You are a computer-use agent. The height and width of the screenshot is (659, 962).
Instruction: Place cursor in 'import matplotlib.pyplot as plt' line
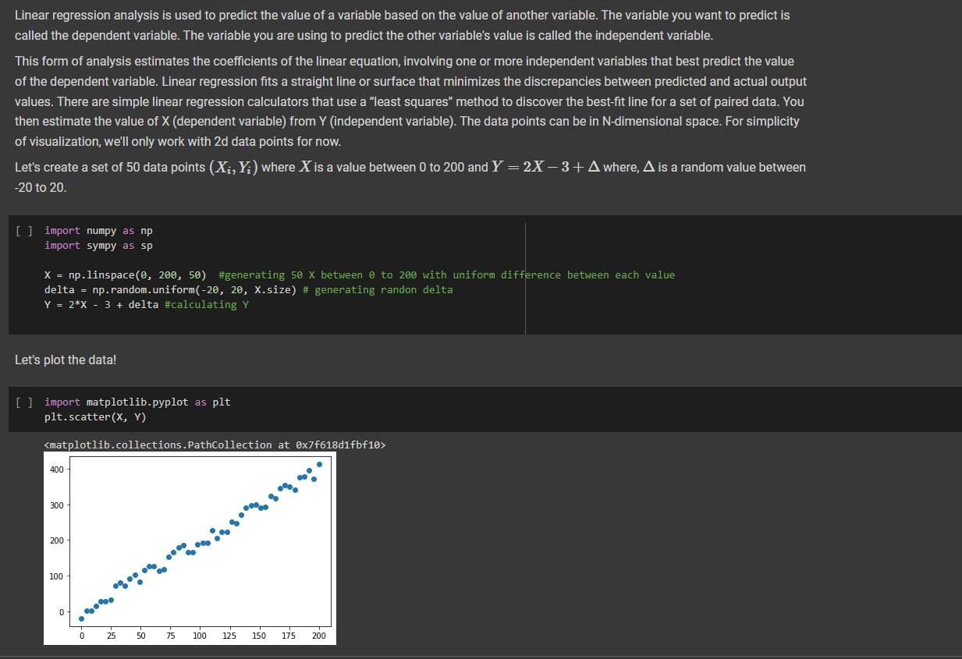click(137, 402)
